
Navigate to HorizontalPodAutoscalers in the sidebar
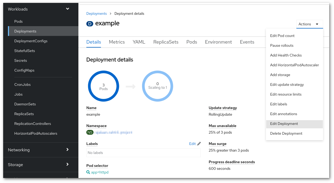[36, 133]
